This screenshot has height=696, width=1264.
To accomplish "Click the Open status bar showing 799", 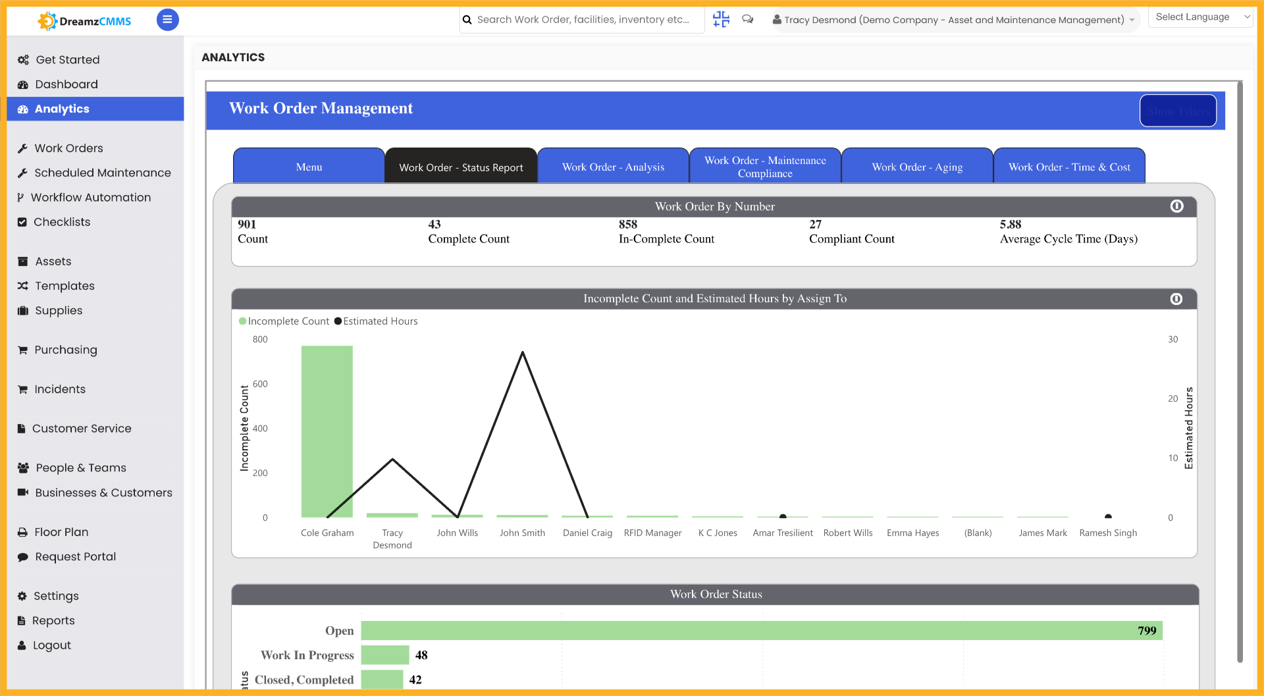I will pos(757,630).
